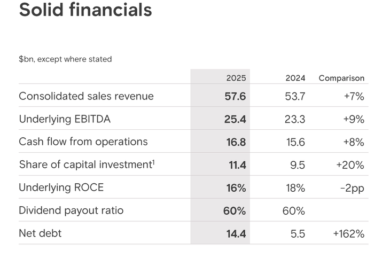The height and width of the screenshot is (258, 390).
Task: Click the footnote 1 superscript marker
Action: tap(154, 162)
